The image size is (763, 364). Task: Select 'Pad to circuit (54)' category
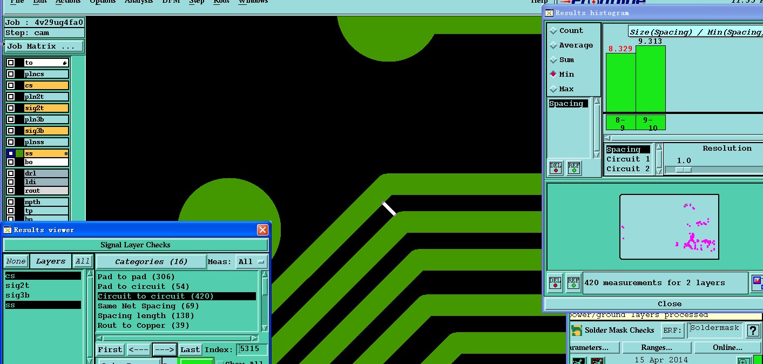coord(177,287)
